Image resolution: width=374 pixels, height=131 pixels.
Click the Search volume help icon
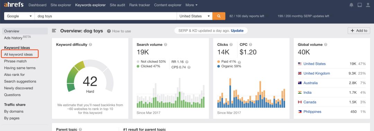[x=166, y=44]
